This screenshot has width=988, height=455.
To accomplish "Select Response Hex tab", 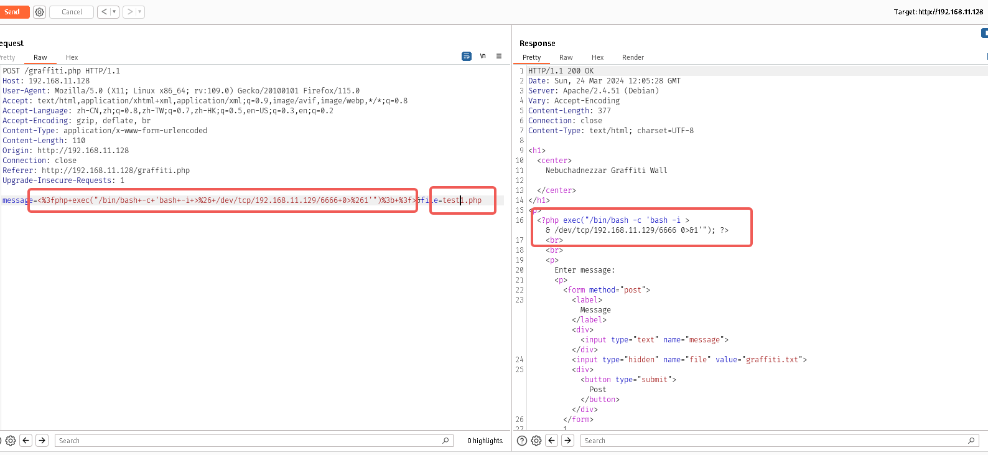I will 598,57.
